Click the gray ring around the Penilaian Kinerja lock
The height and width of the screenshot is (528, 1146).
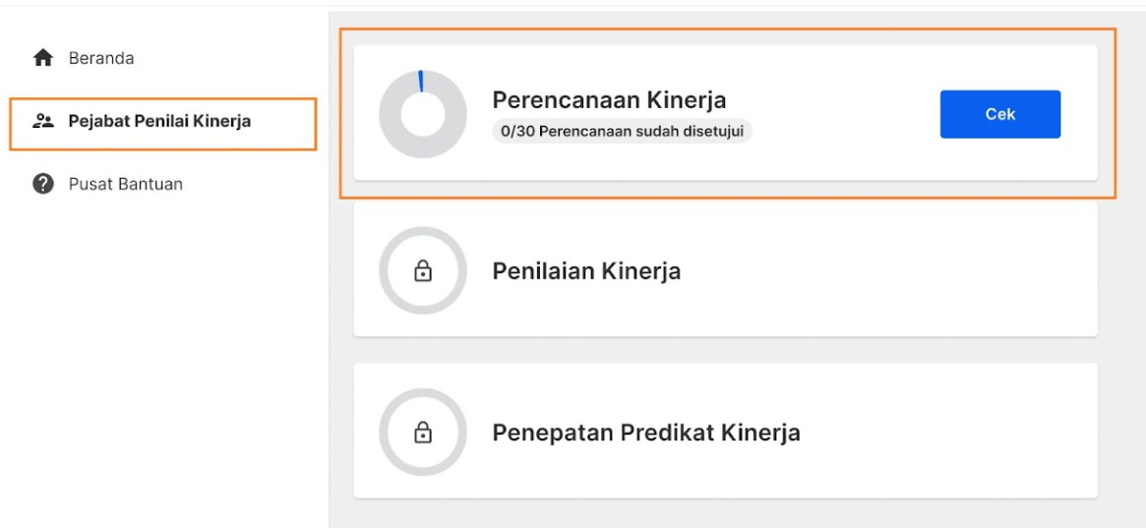pyautogui.click(x=422, y=234)
